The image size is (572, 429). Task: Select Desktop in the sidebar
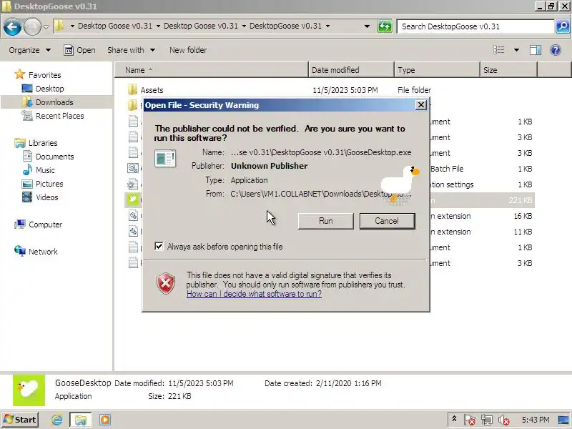coord(43,89)
